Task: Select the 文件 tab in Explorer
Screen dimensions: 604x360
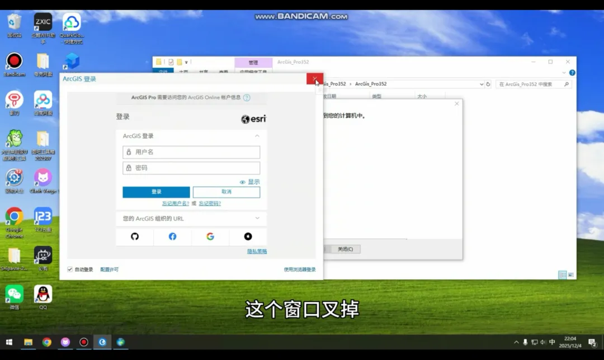Action: (163, 72)
